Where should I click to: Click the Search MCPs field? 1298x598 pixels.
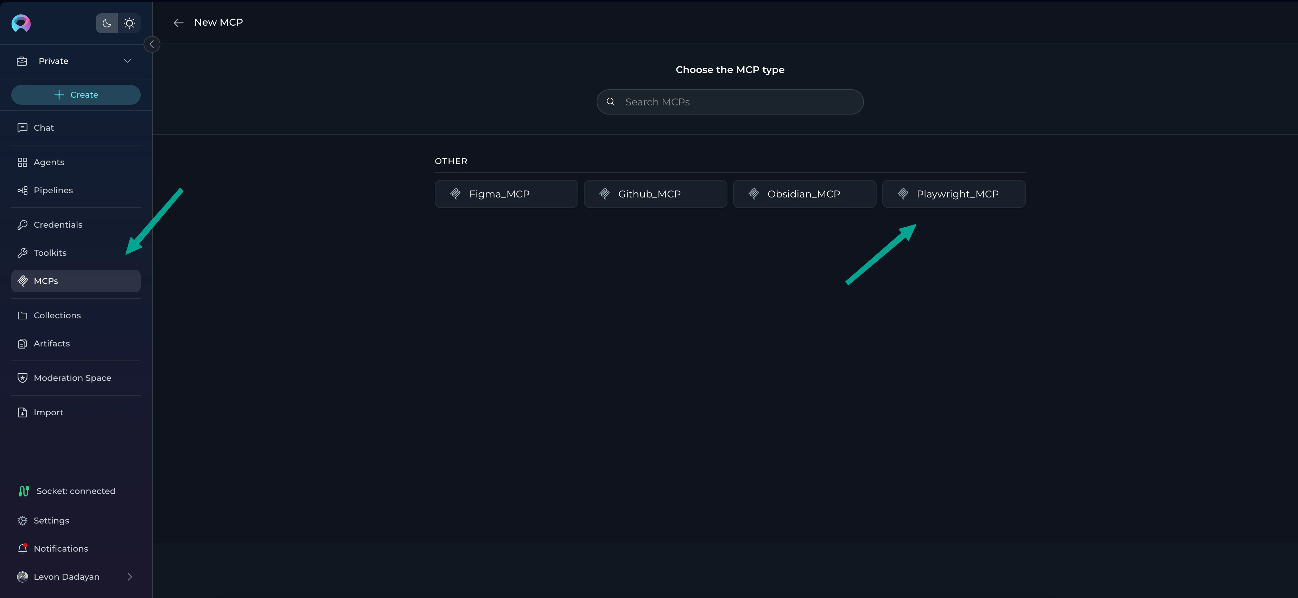coord(730,102)
